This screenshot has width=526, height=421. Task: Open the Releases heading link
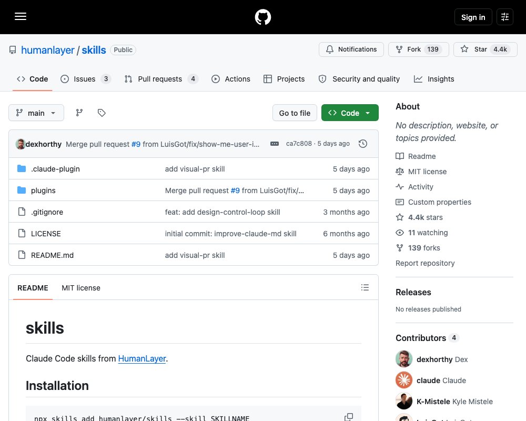click(x=413, y=292)
